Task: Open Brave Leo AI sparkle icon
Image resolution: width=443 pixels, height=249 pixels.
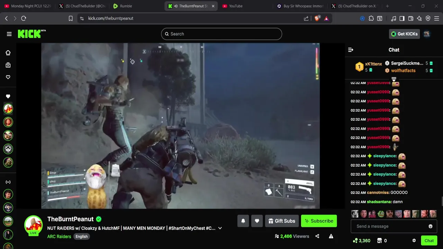Action: [419, 18]
